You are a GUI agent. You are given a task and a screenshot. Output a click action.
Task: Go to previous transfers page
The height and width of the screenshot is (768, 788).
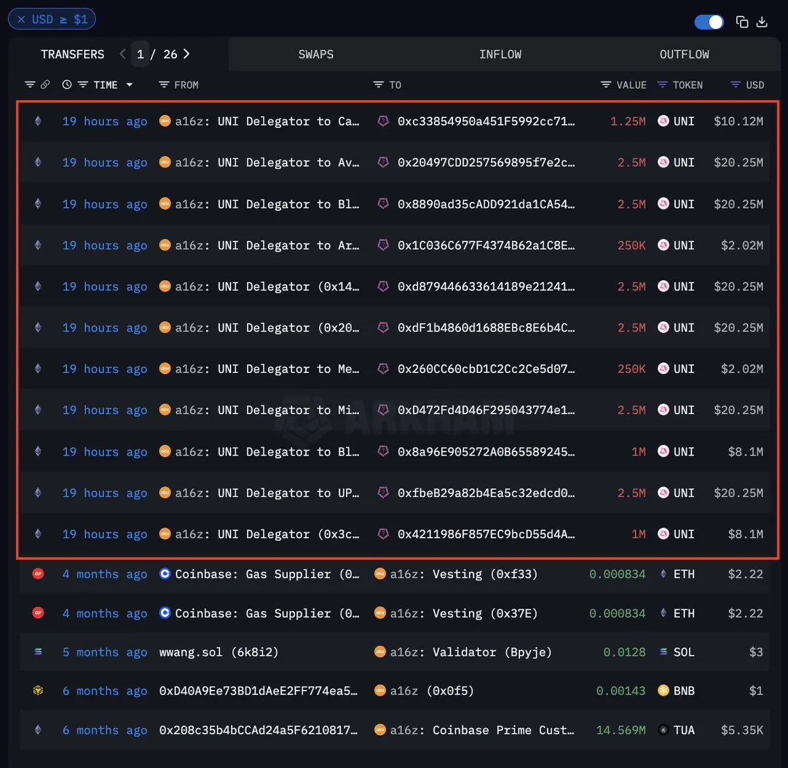coord(123,54)
